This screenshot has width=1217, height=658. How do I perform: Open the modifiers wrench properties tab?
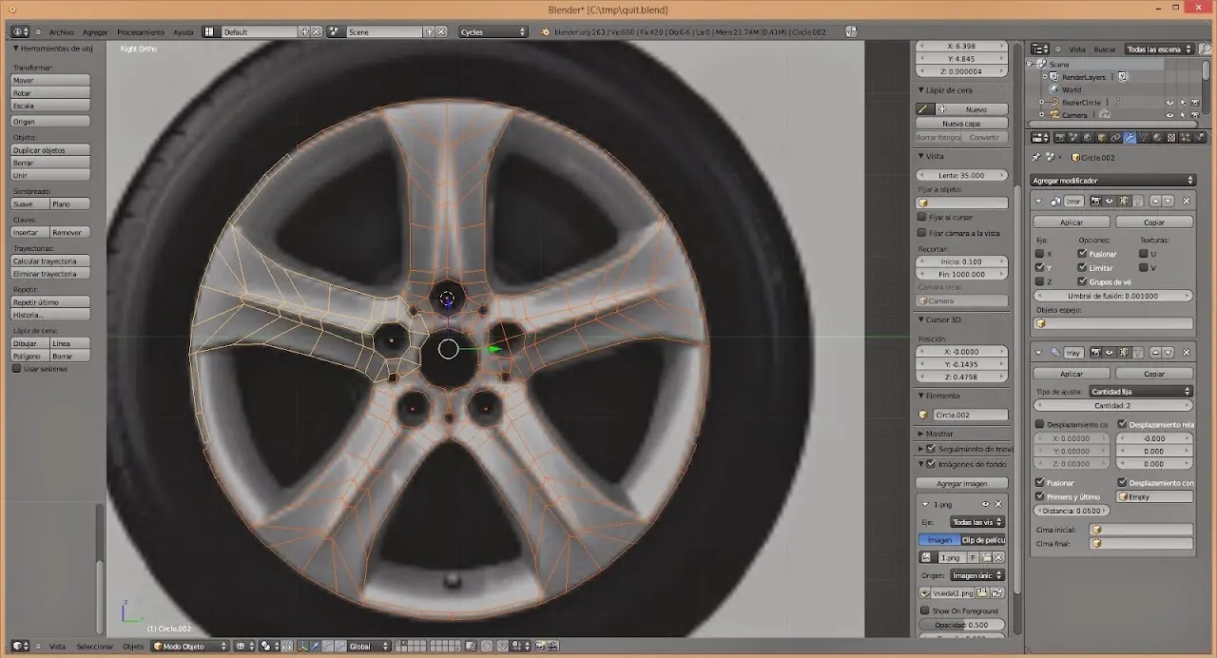(1130, 137)
